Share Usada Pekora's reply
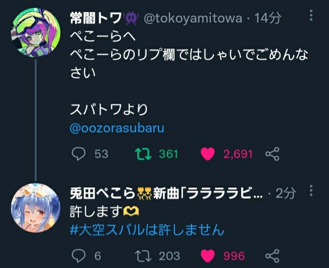 (x=272, y=255)
